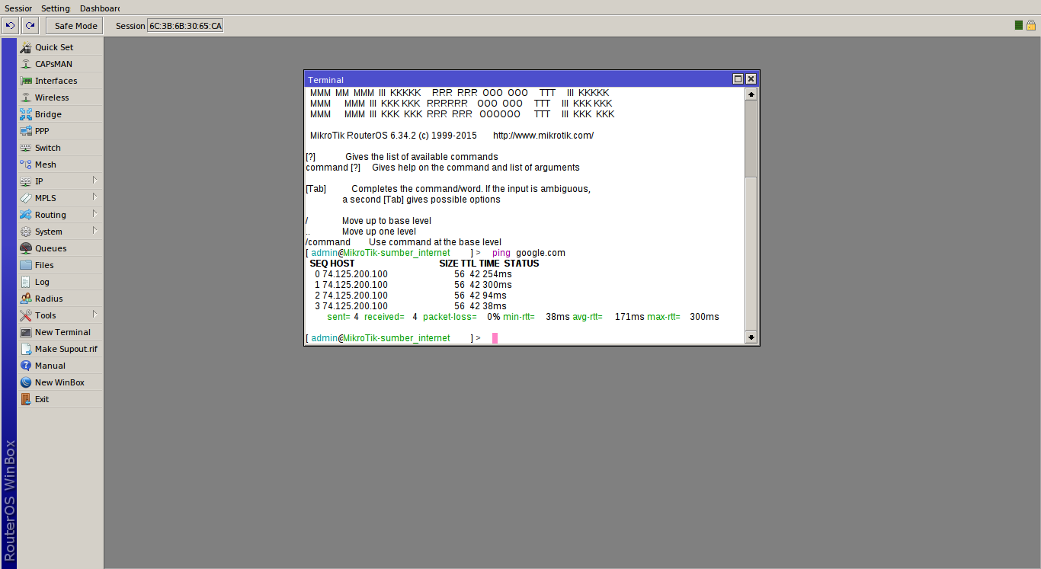1041x569 pixels.
Task: Click the 'SEQ HOST' column header
Action: tap(332, 264)
